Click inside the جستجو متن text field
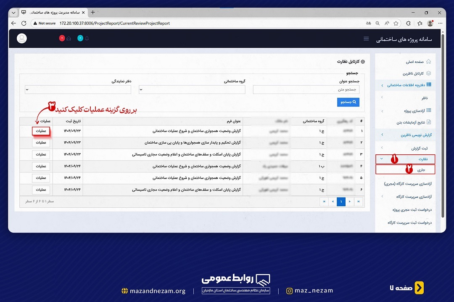Viewport: 454px width, 302px height. point(306,89)
